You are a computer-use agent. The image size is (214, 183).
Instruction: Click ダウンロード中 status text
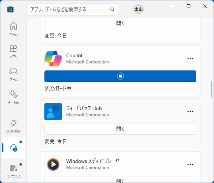(58, 88)
